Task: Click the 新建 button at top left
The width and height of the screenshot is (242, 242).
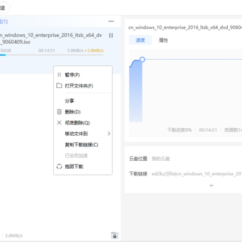Action: tap(5, 8)
